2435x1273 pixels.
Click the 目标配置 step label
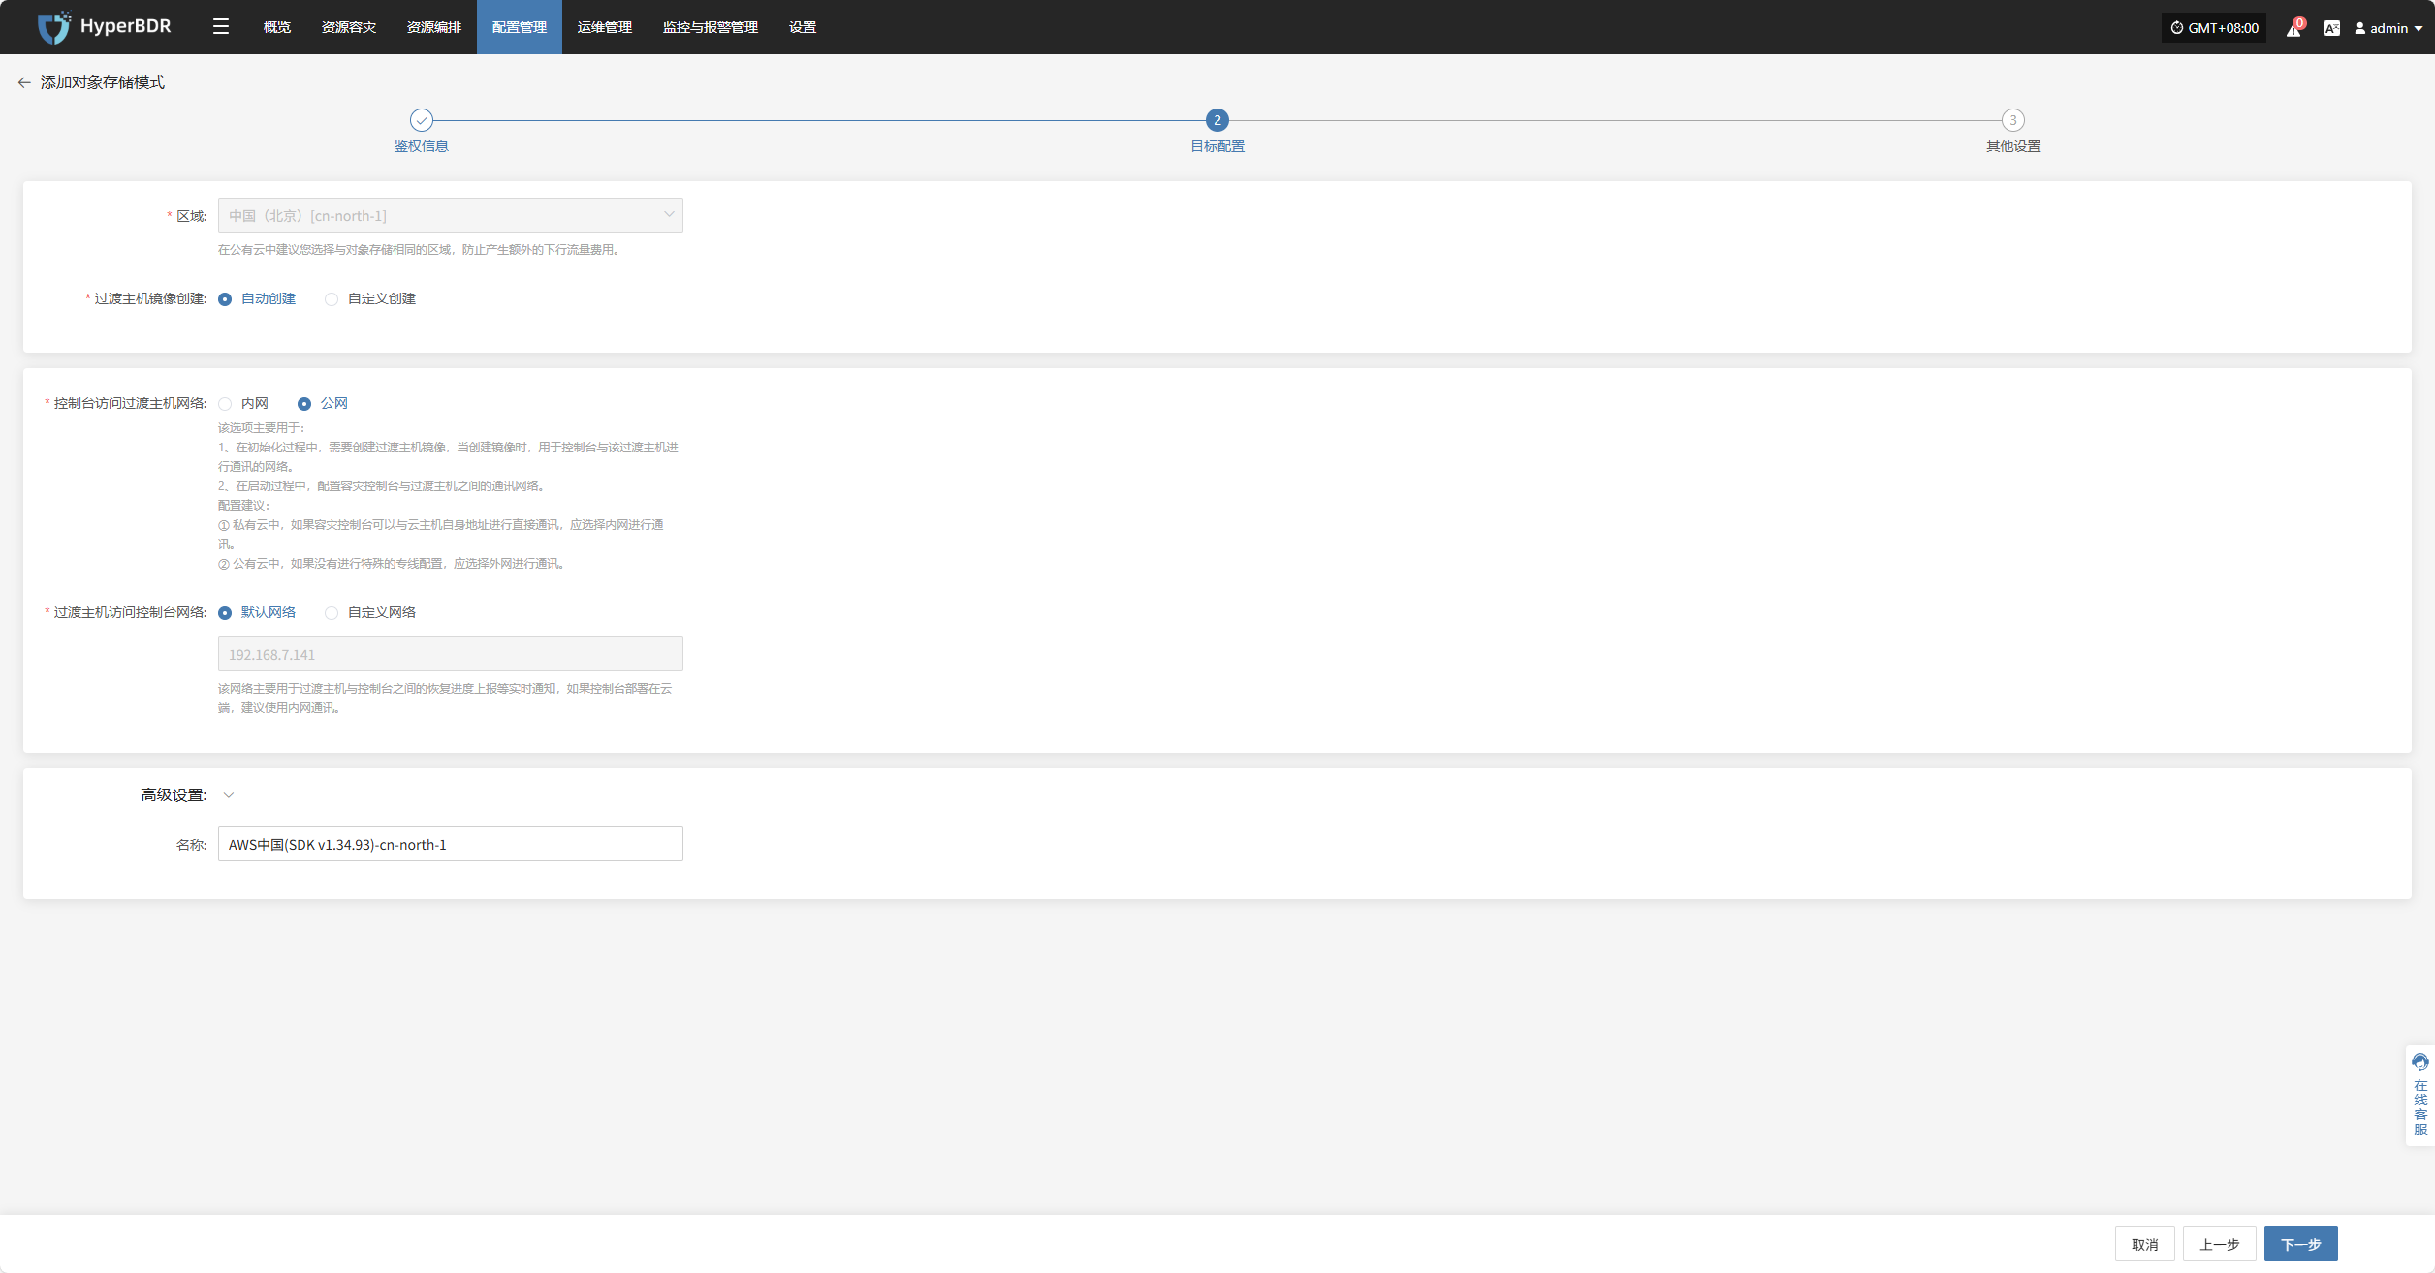1217,146
